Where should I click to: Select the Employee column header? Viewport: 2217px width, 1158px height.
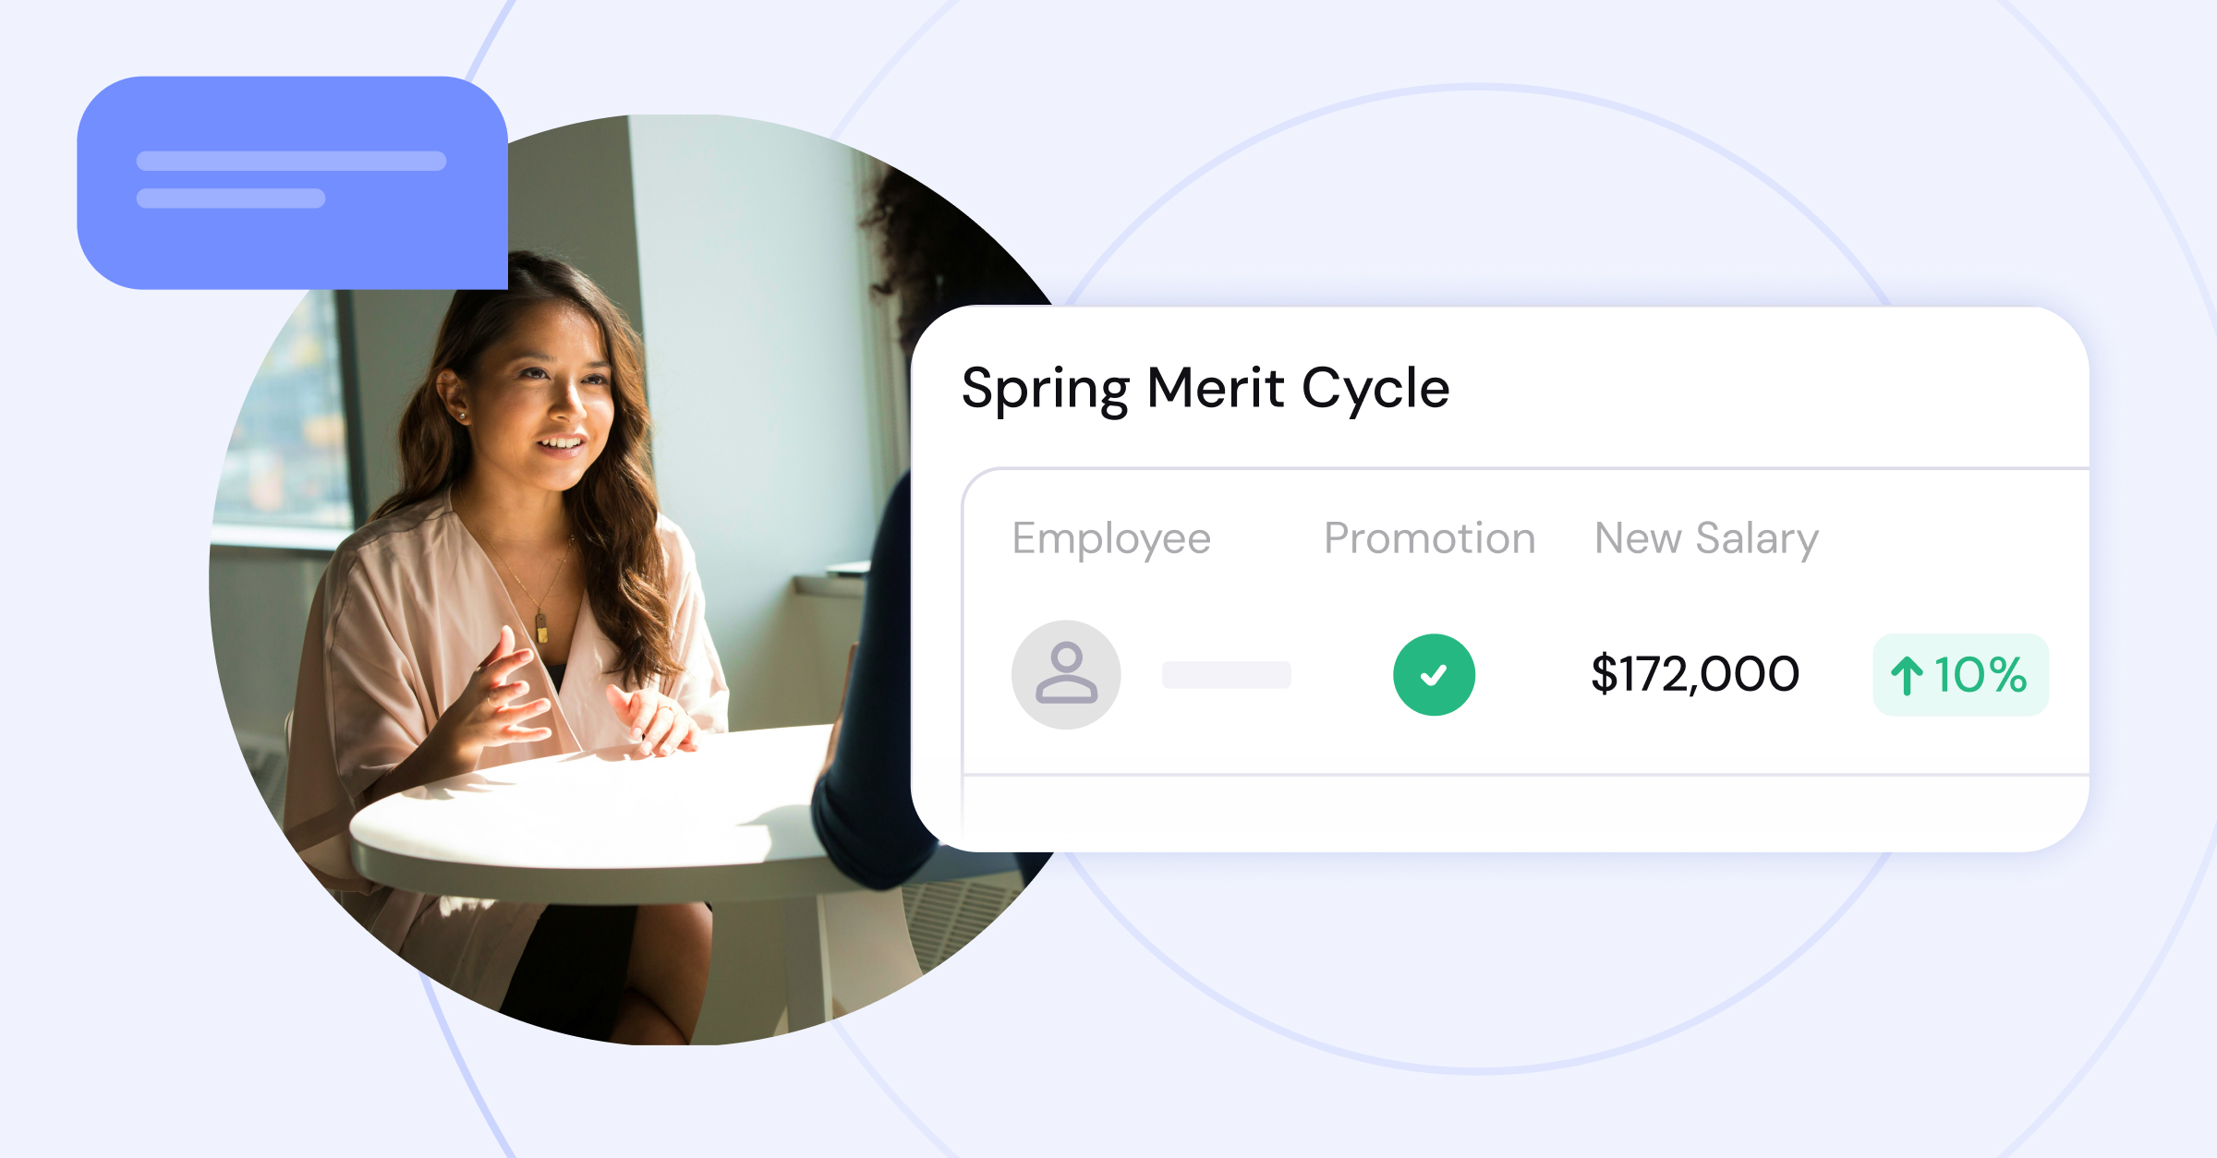pos(1111,539)
